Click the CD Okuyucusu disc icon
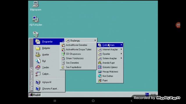This screenshot has height=104, width=186. tap(63, 54)
